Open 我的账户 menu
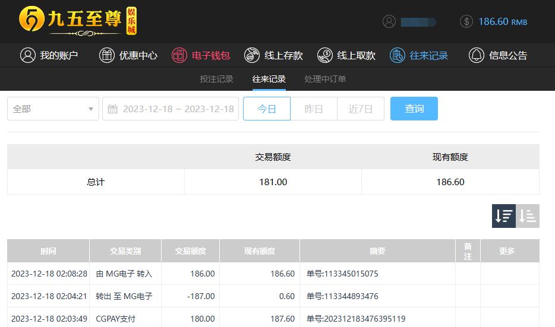This screenshot has width=555, height=327. point(49,55)
